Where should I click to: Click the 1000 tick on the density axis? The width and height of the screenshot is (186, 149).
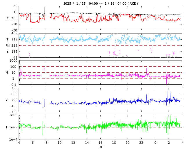13,61
